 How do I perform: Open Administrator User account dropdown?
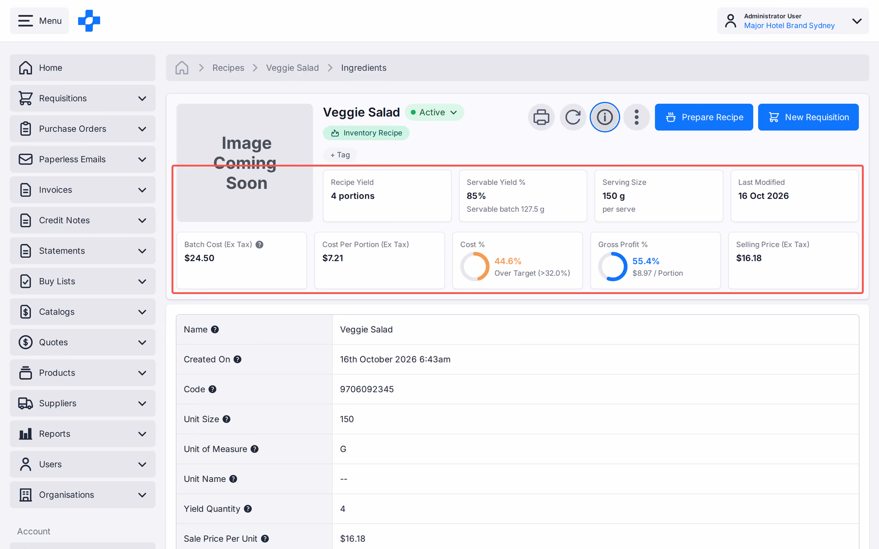point(793,21)
